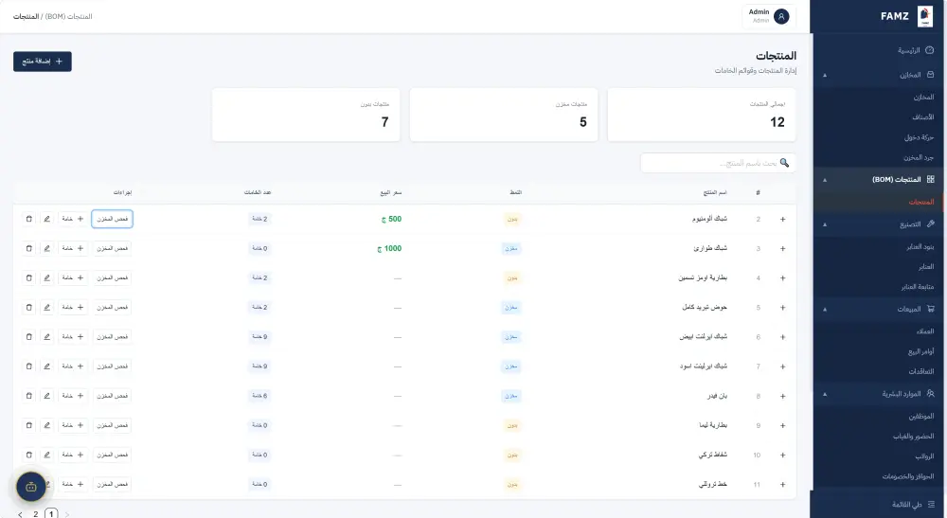Edit product row 8 using pencil icon

click(x=46, y=396)
